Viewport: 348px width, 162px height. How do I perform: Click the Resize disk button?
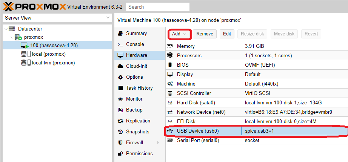[x=253, y=34]
